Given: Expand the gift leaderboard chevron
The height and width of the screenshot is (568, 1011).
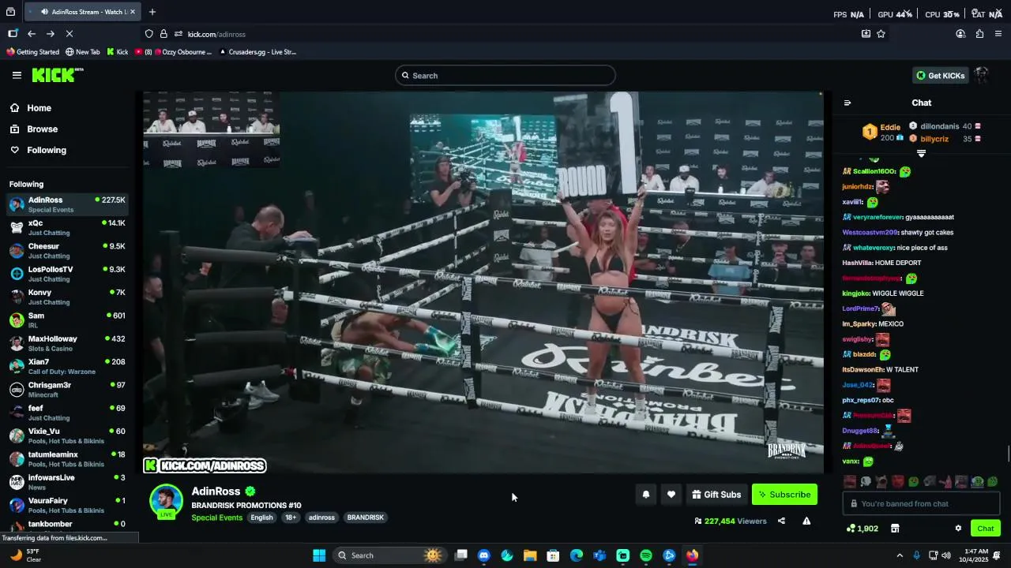Looking at the screenshot, I should 921,153.
